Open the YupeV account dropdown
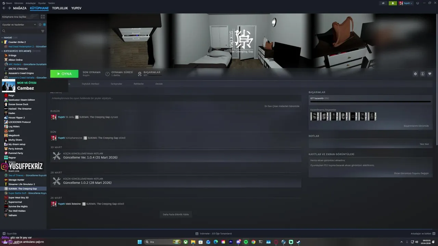Screen dimensions: 438x246 pos(405,3)
